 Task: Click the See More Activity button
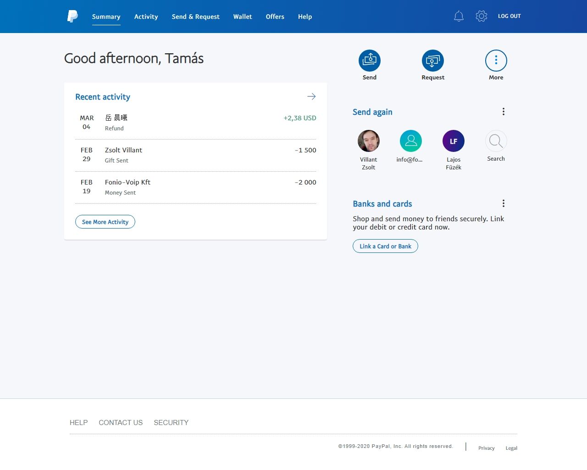[105, 222]
